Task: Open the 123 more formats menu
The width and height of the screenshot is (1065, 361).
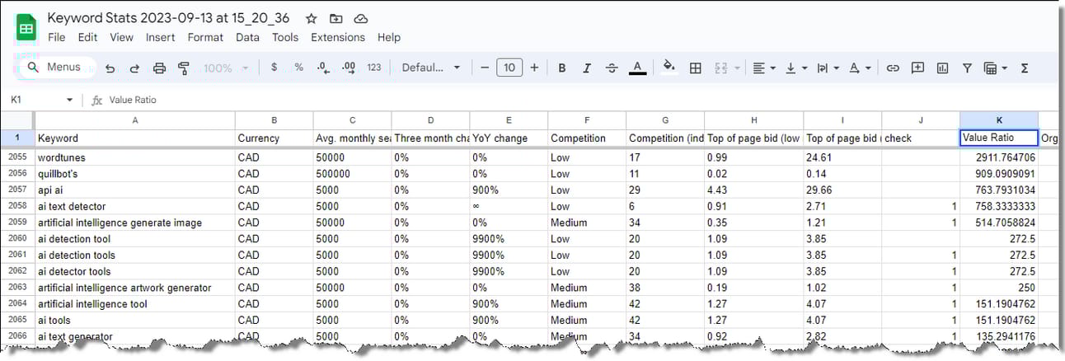Action: pyautogui.click(x=374, y=68)
